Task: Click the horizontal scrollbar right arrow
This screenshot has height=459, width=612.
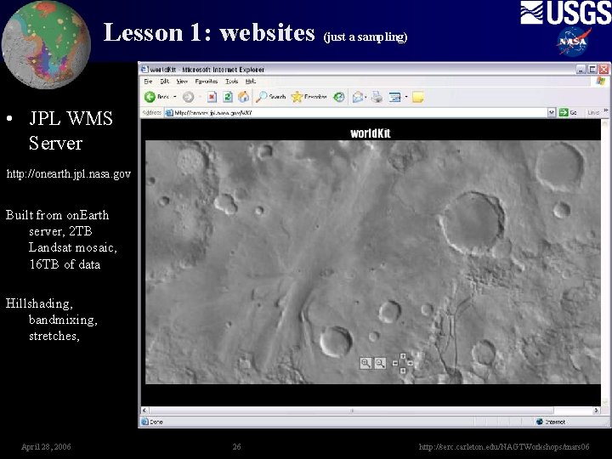Action: (597, 411)
